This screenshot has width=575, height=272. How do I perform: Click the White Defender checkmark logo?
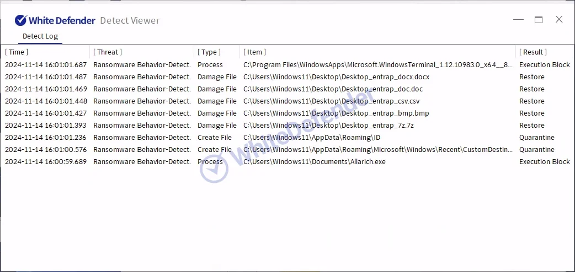pos(20,20)
